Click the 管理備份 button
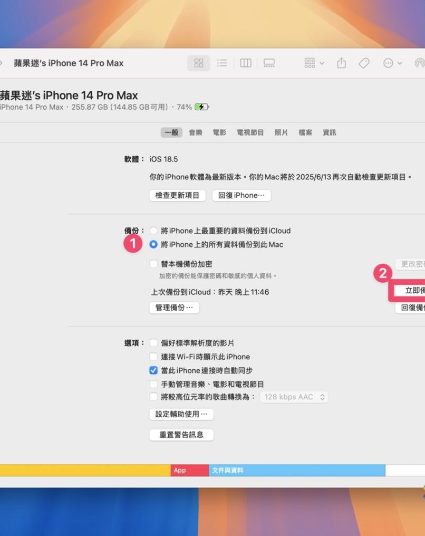Screen dimensions: 425x536 pos(174,308)
